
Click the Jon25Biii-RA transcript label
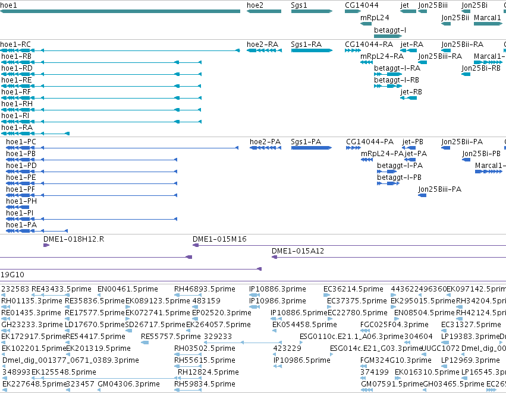(440, 56)
